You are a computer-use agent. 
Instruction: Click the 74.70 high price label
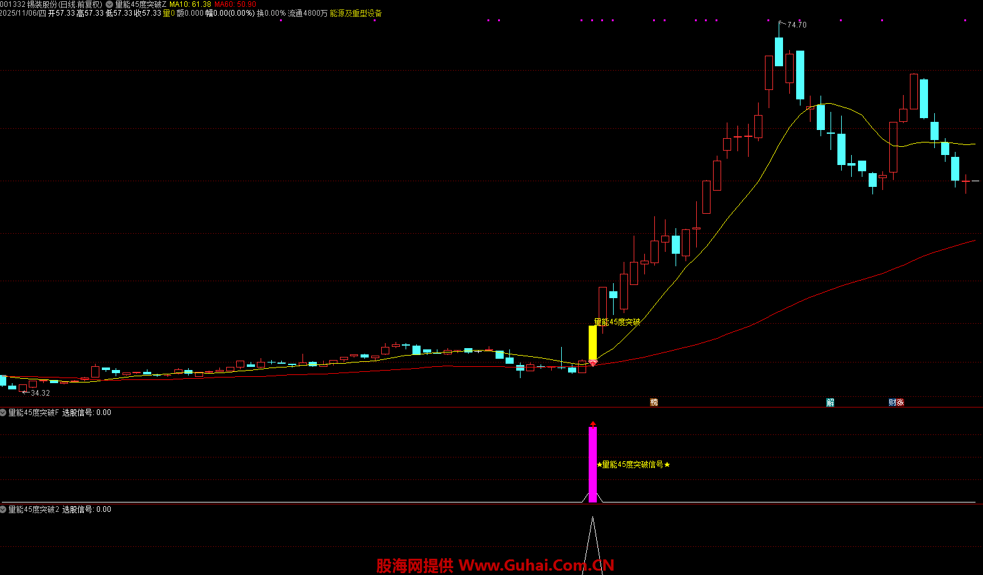click(x=796, y=25)
